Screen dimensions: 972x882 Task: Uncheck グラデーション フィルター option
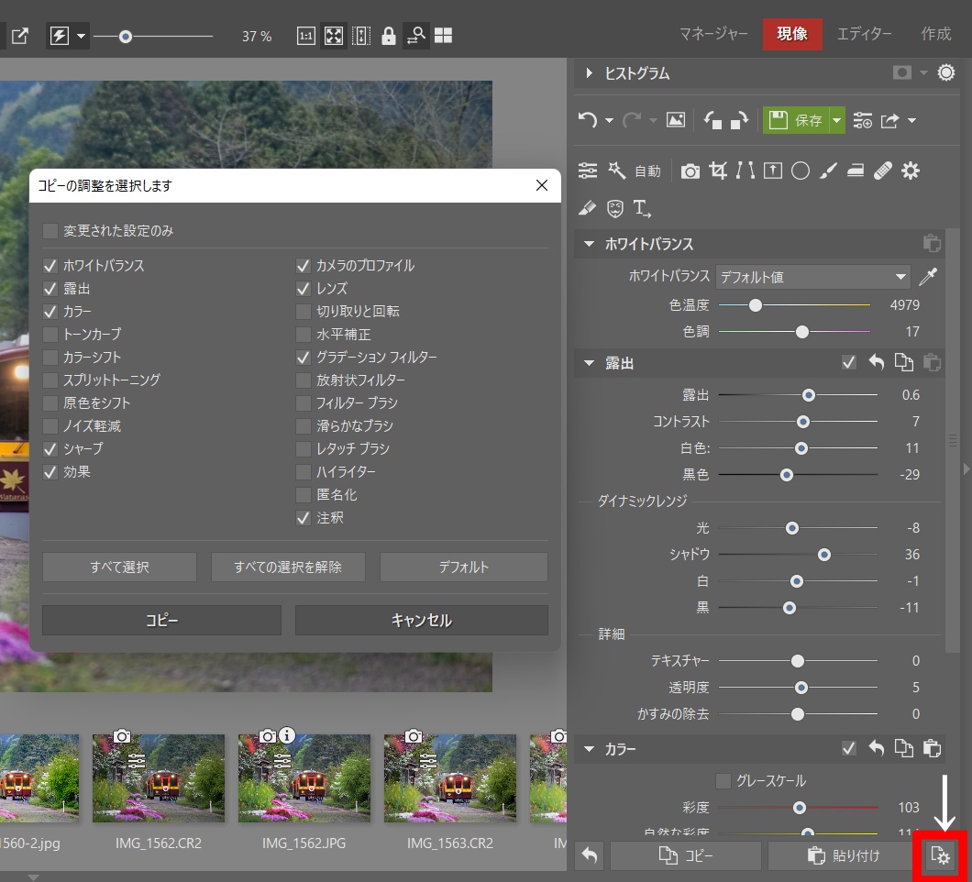tap(304, 357)
